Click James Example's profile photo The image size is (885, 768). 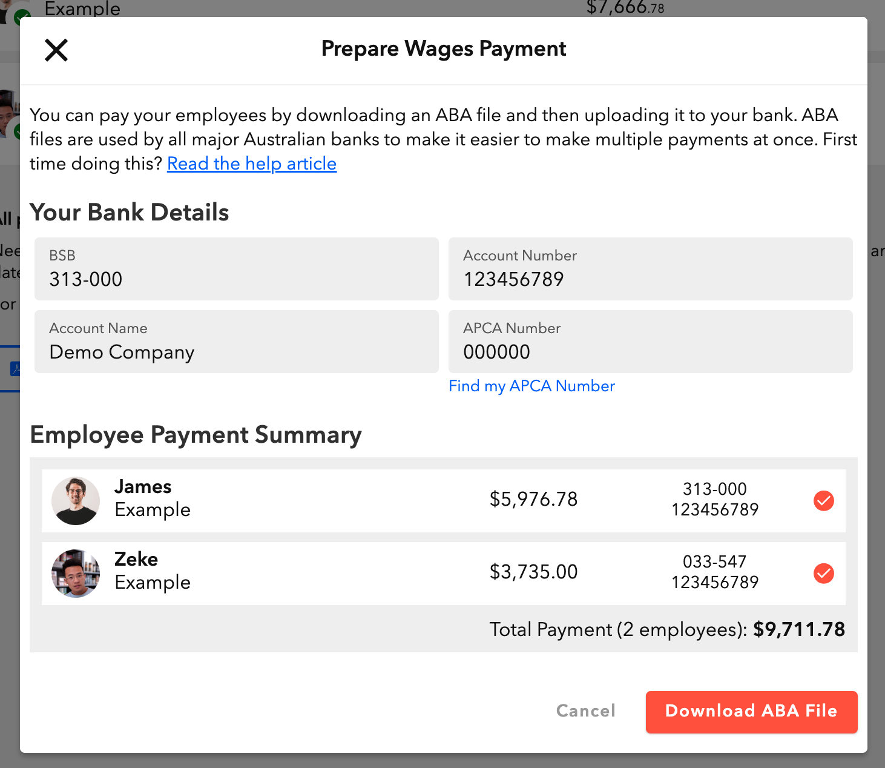click(x=76, y=501)
